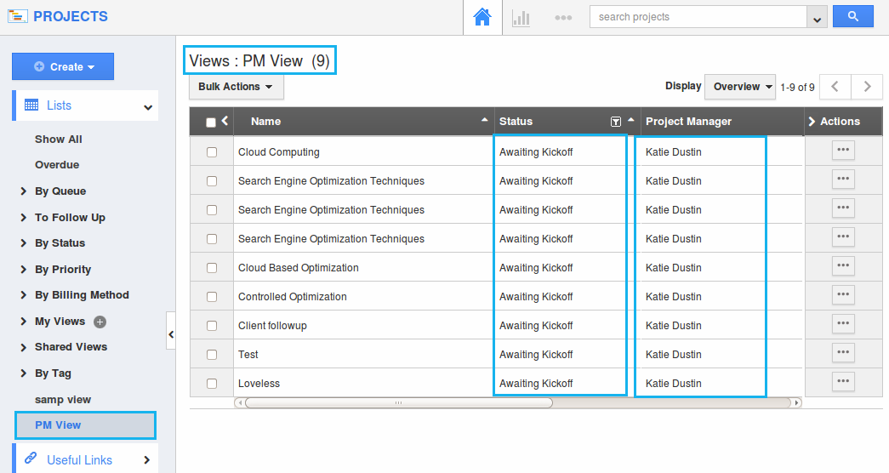Image resolution: width=889 pixels, height=473 pixels.
Task: Check the Test row checkbox
Action: pos(212,355)
